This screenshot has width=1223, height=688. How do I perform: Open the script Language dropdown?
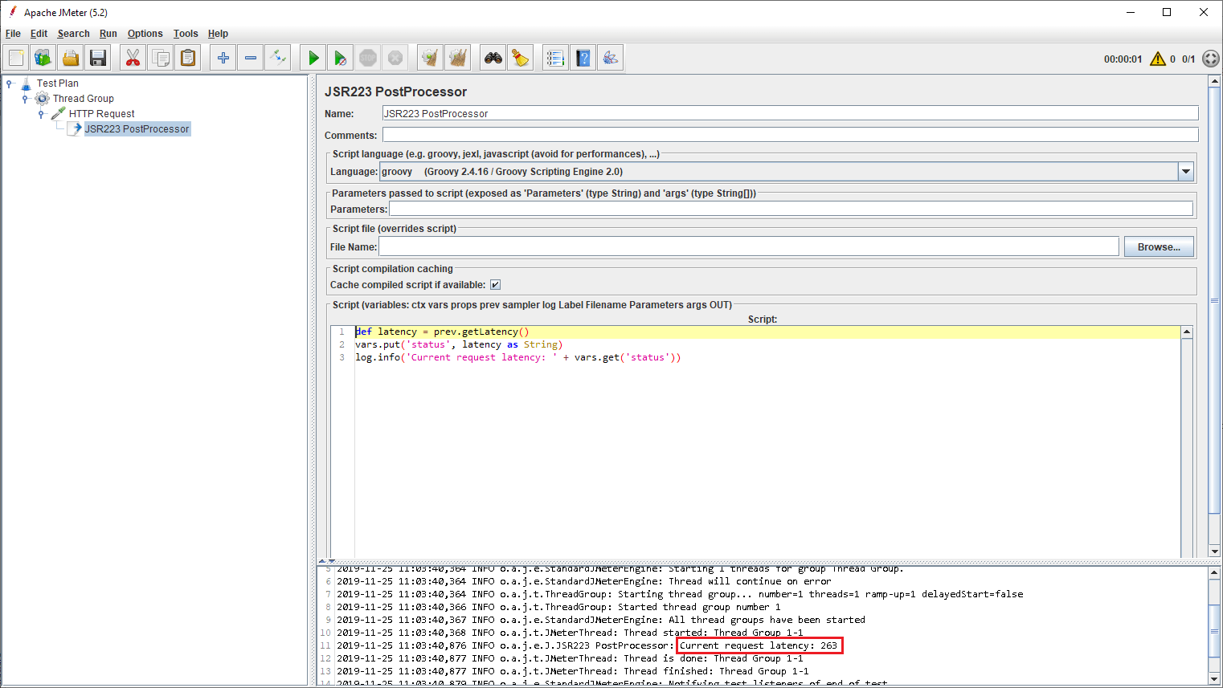point(1185,171)
